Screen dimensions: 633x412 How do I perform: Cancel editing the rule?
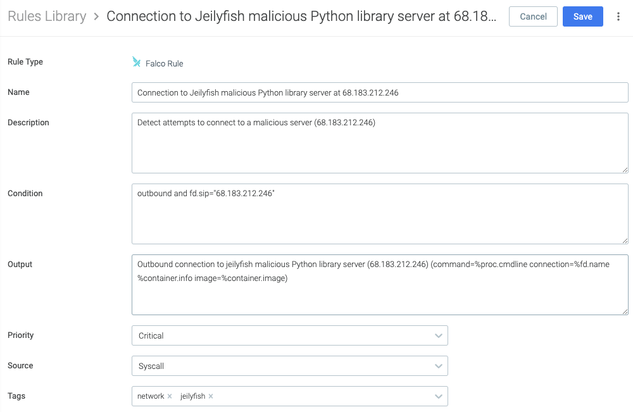pyautogui.click(x=533, y=16)
